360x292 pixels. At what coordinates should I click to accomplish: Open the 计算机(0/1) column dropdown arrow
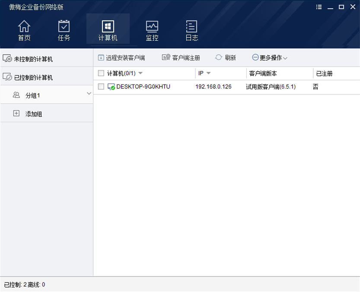140,73
